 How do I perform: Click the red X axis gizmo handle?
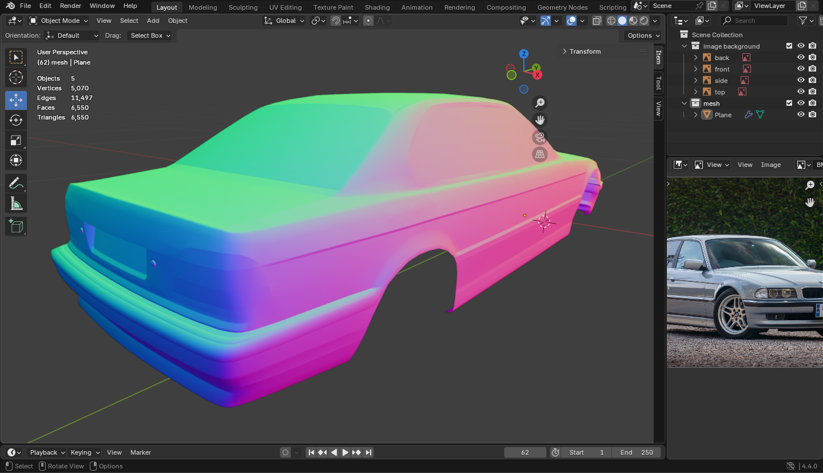(538, 75)
